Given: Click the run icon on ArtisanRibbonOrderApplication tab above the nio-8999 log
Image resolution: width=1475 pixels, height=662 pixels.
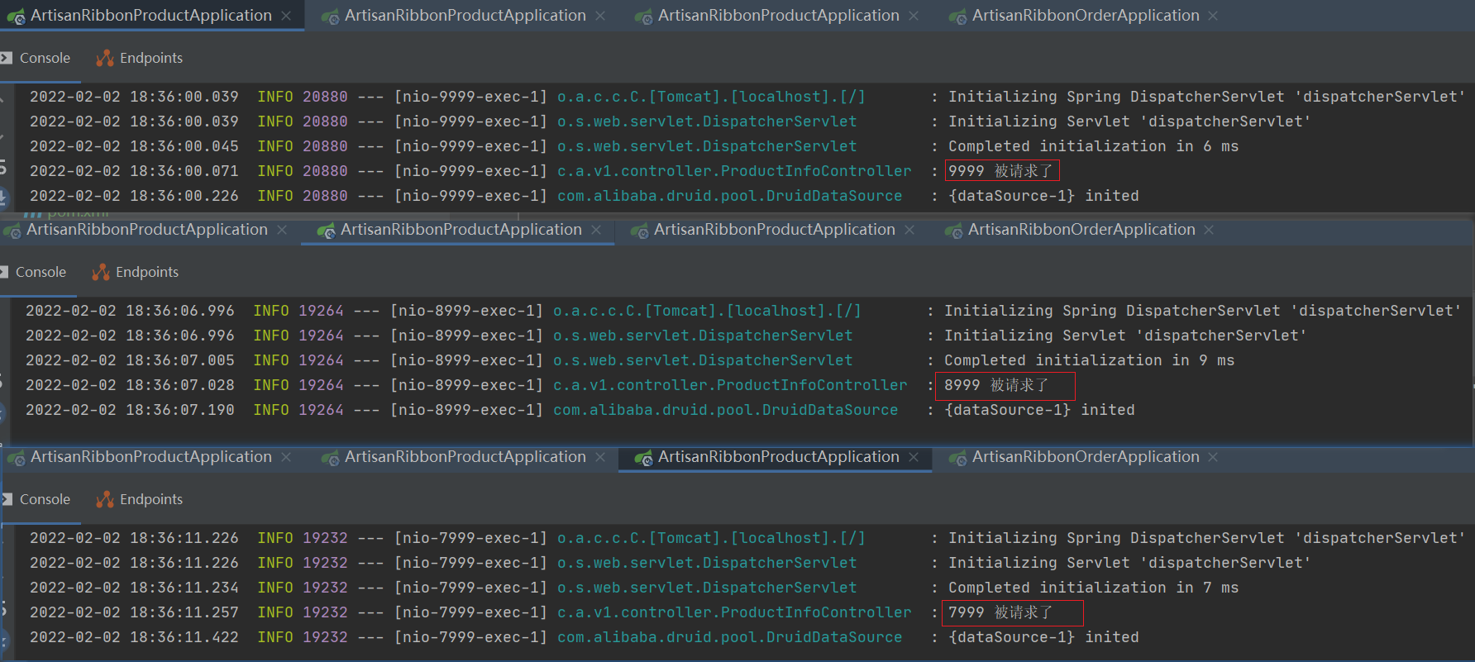Looking at the screenshot, I should (x=953, y=230).
